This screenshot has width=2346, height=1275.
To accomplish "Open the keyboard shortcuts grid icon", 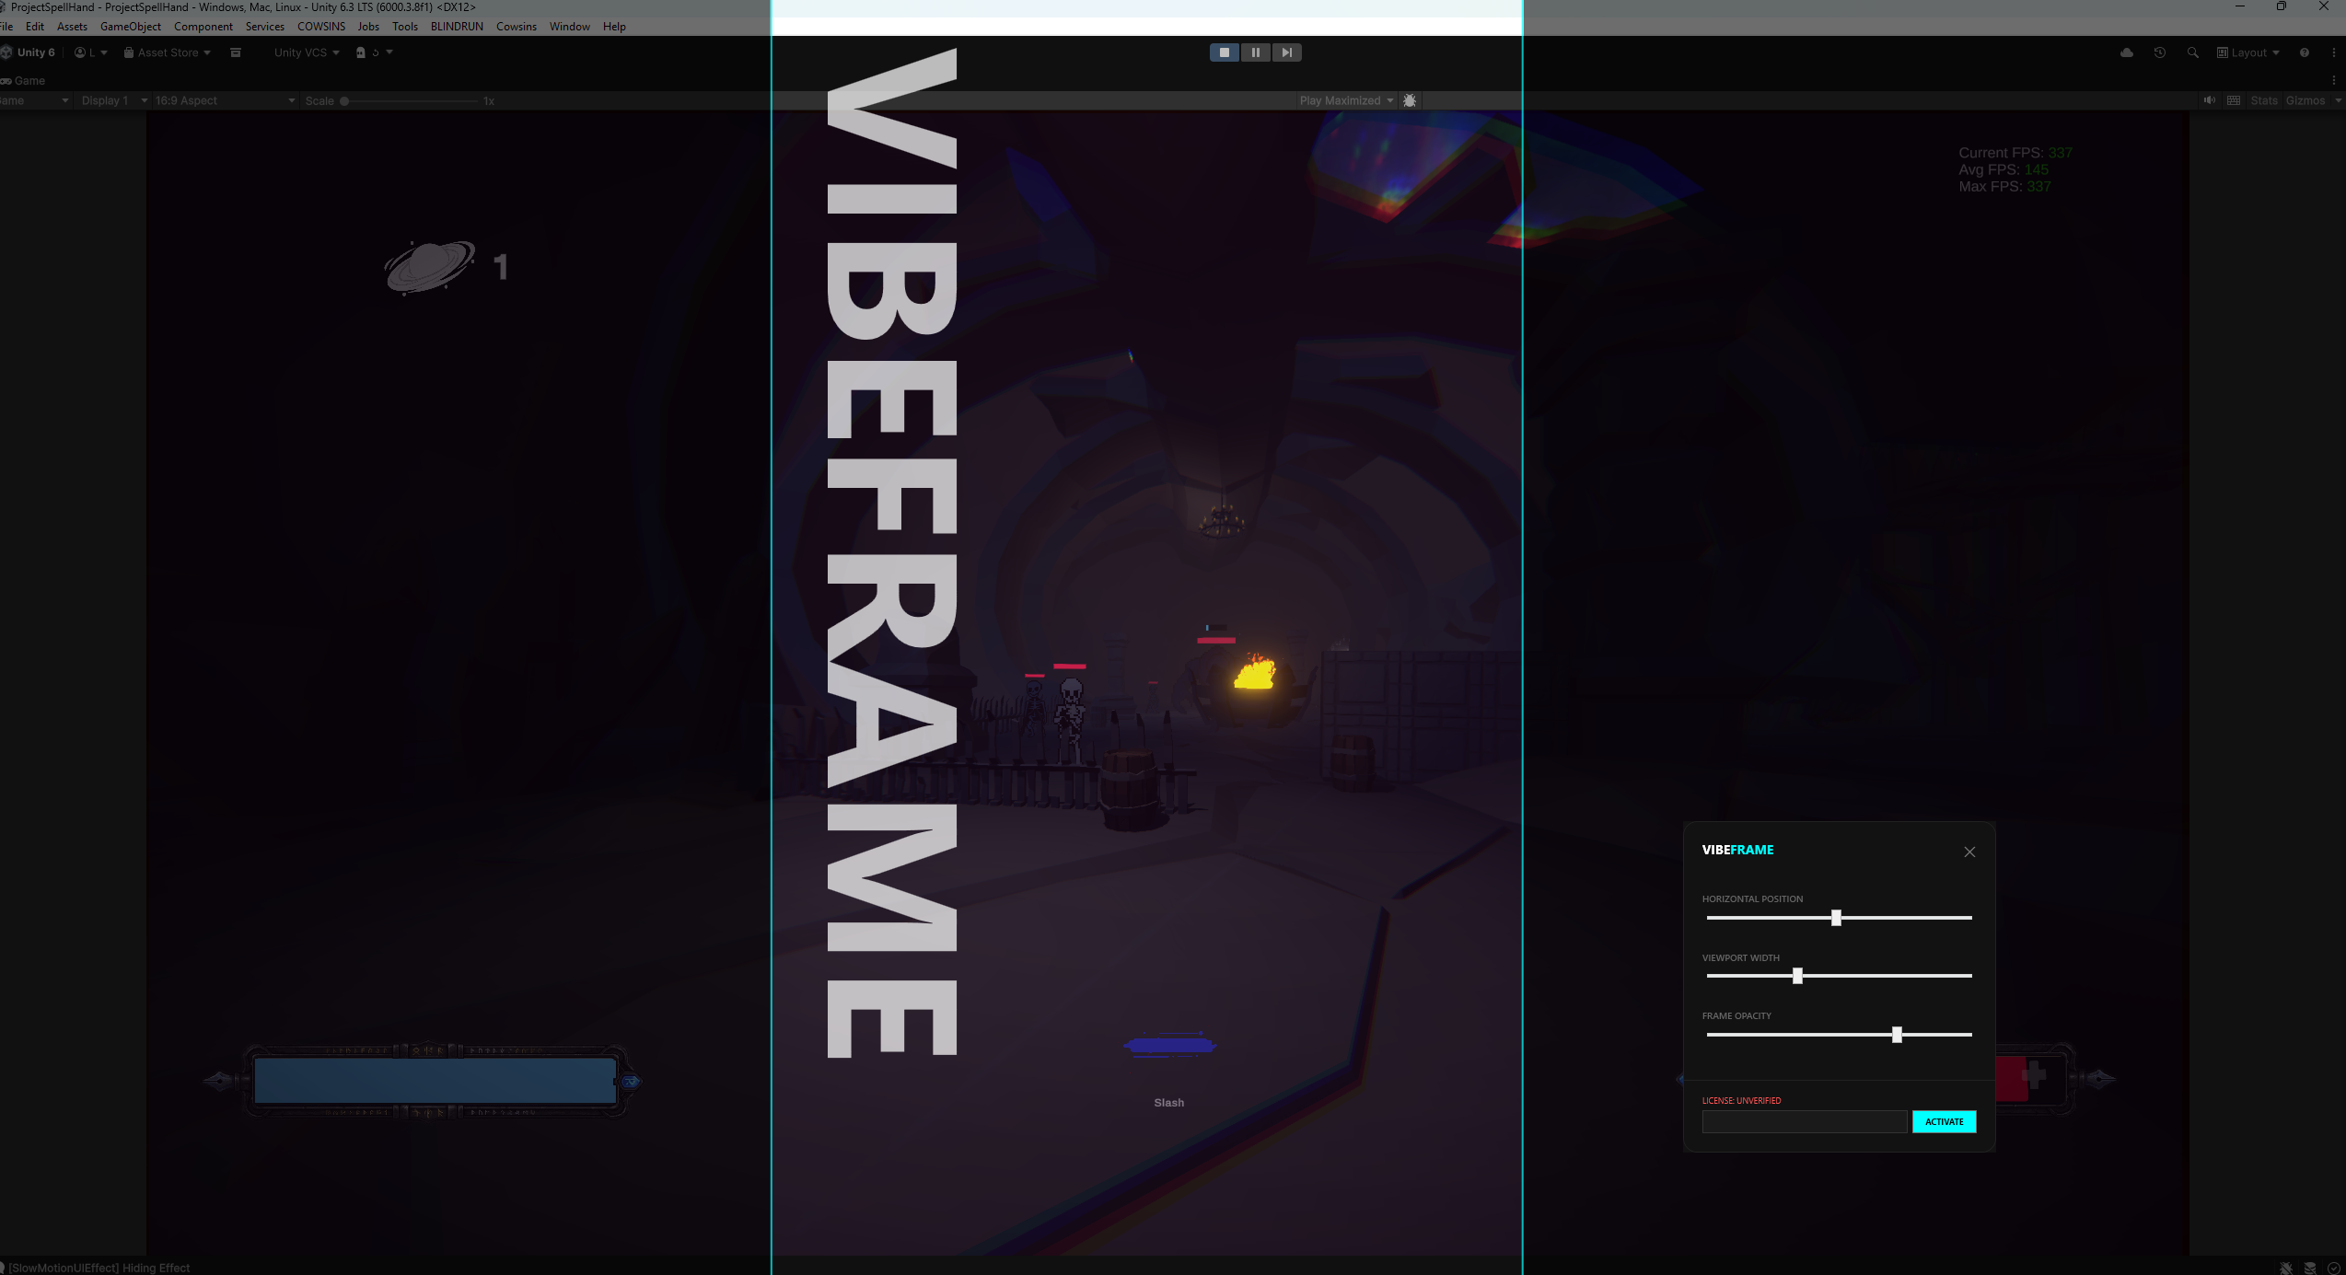I will (x=2234, y=100).
